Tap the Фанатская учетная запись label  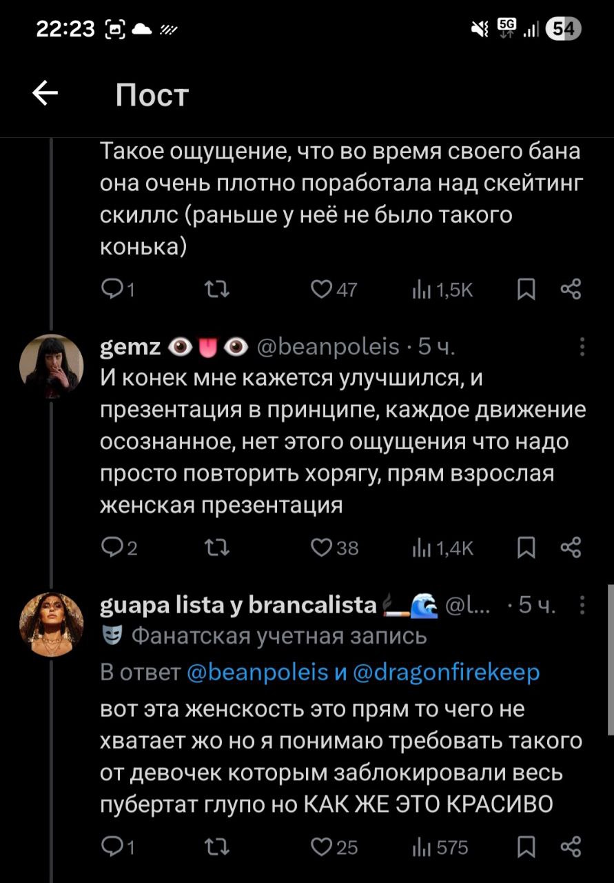pyautogui.click(x=279, y=636)
